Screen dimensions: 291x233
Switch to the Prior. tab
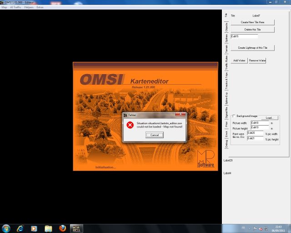(x=226, y=124)
